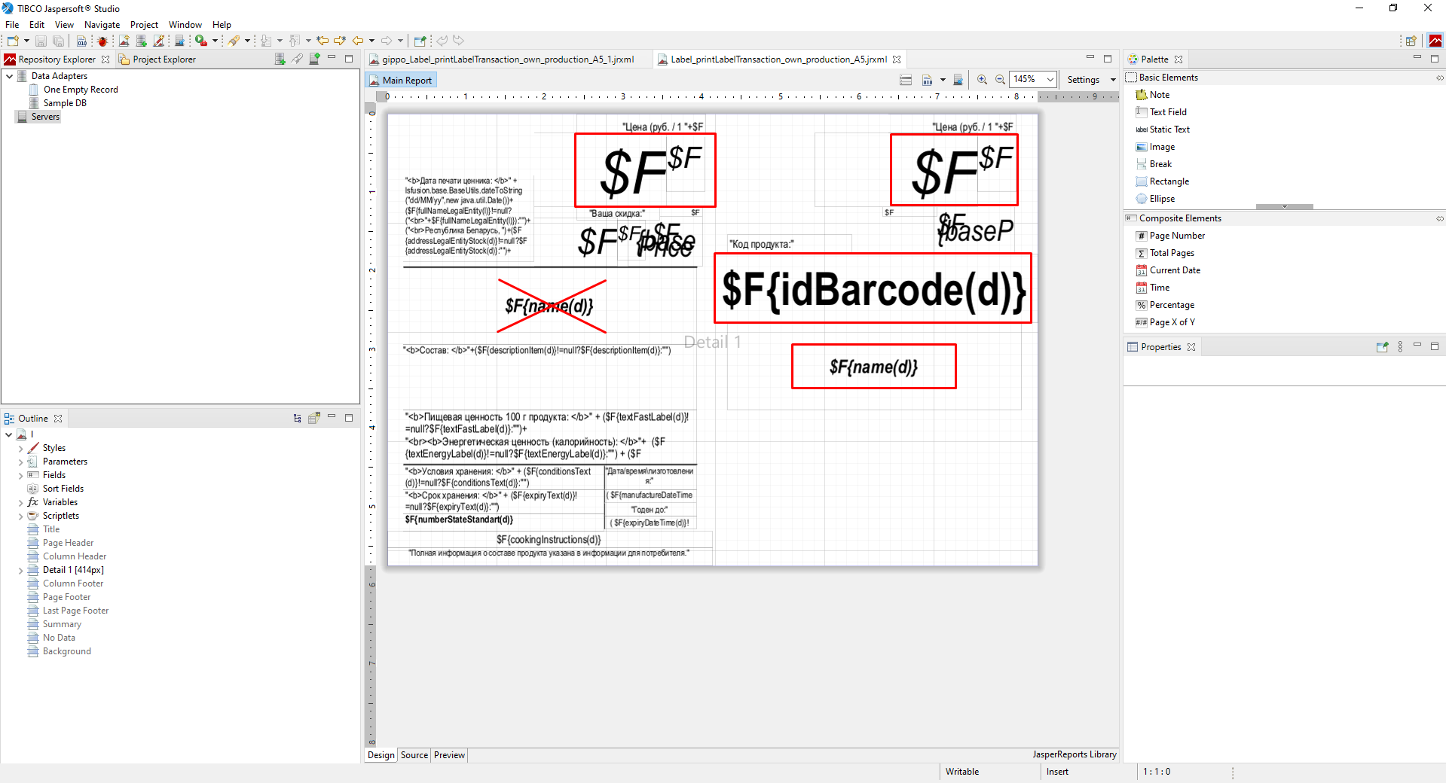Click the Palette drawer scroll handle

click(1284, 206)
